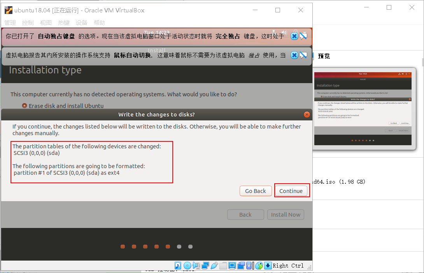The height and width of the screenshot is (273, 424).
Task: Click the .iso 1.98 GB entry text
Action: coord(339,182)
